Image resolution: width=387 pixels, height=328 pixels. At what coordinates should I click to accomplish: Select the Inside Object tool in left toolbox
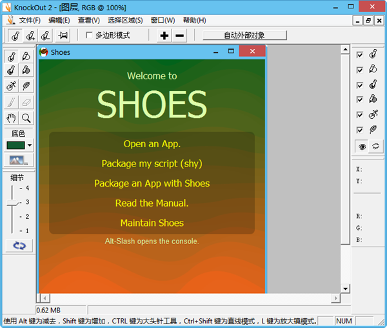[12, 56]
